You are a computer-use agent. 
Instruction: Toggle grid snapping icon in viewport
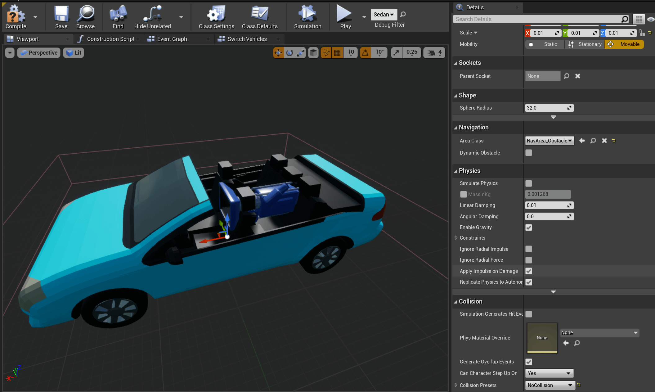pos(337,53)
